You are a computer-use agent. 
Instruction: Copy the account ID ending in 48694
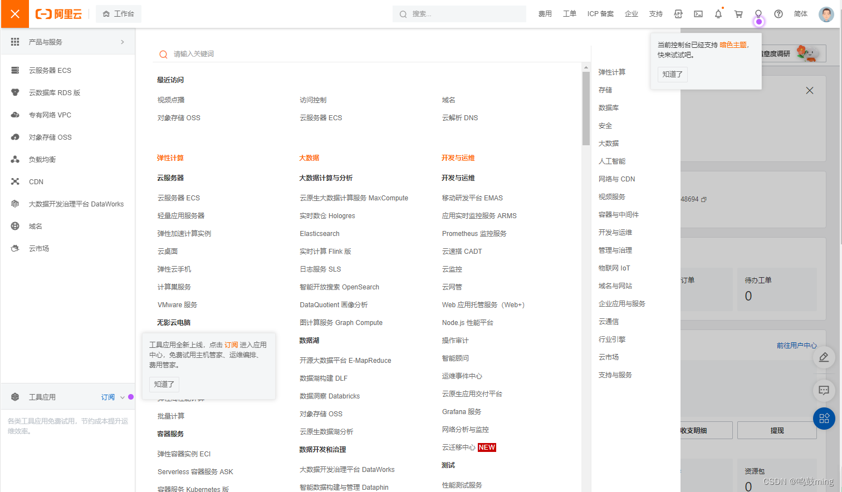tap(704, 199)
